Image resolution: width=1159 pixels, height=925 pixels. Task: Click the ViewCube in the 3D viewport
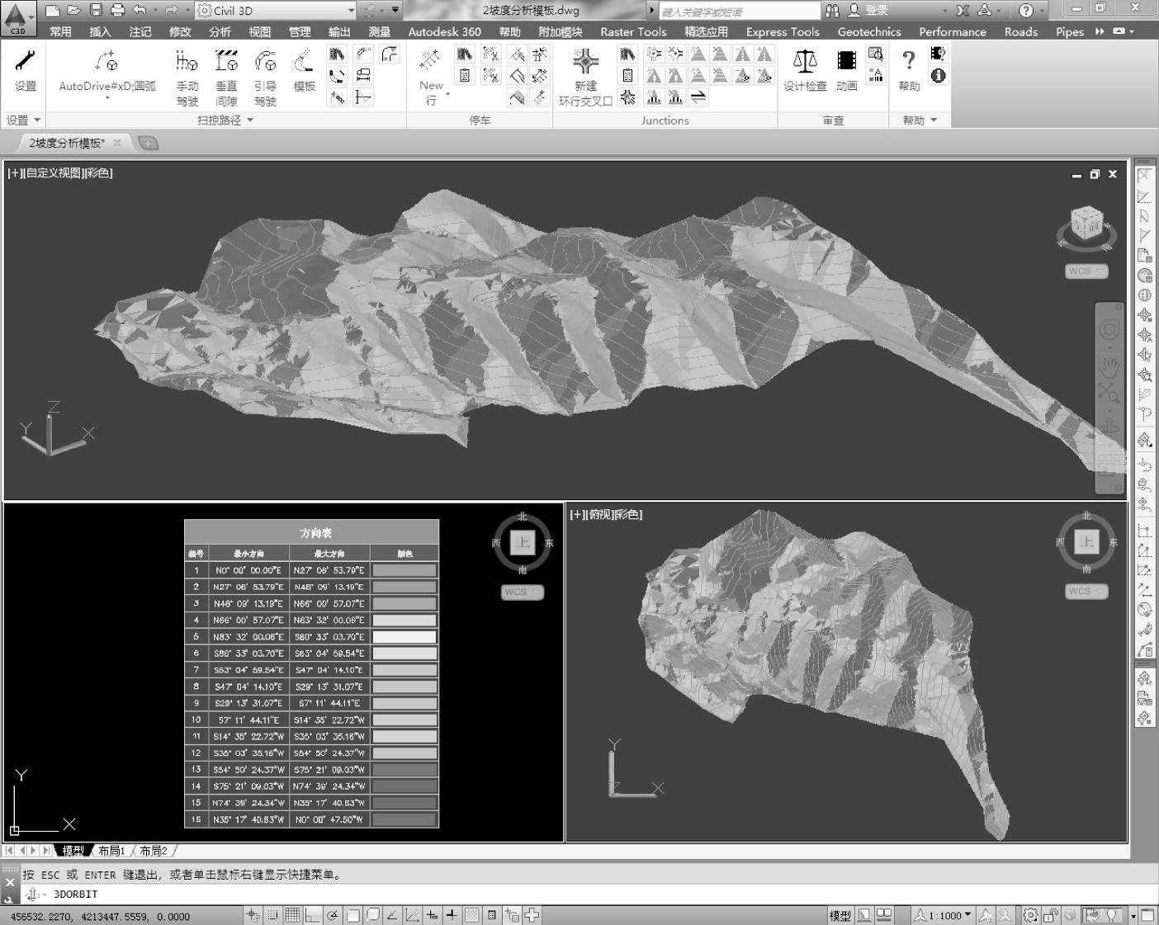click(x=1086, y=225)
